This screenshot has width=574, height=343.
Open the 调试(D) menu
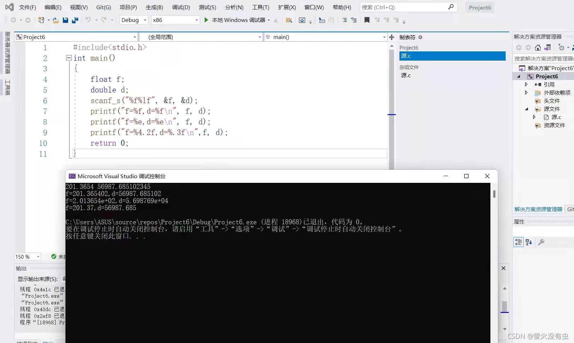pos(181,7)
